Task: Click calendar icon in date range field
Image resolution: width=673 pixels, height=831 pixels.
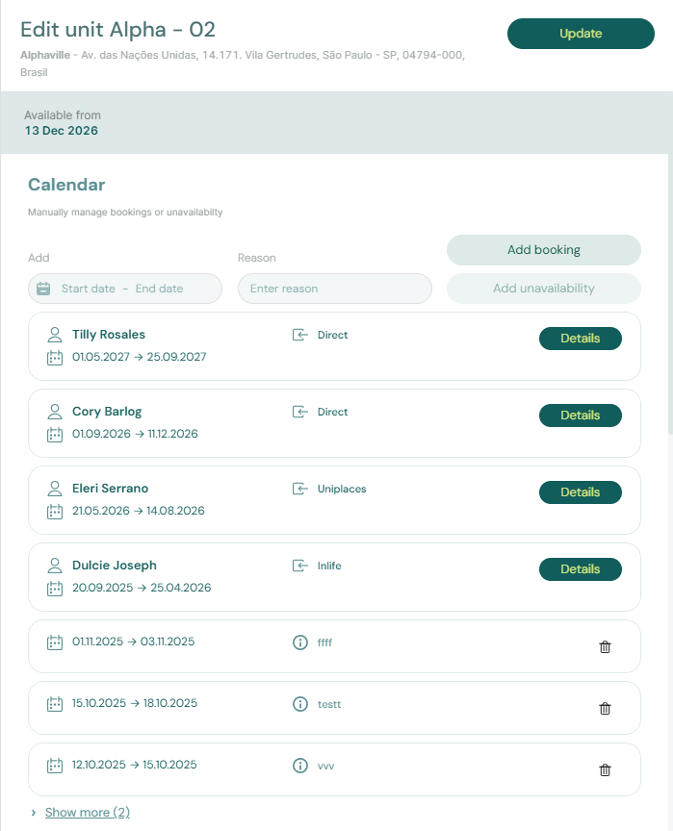Action: point(43,289)
